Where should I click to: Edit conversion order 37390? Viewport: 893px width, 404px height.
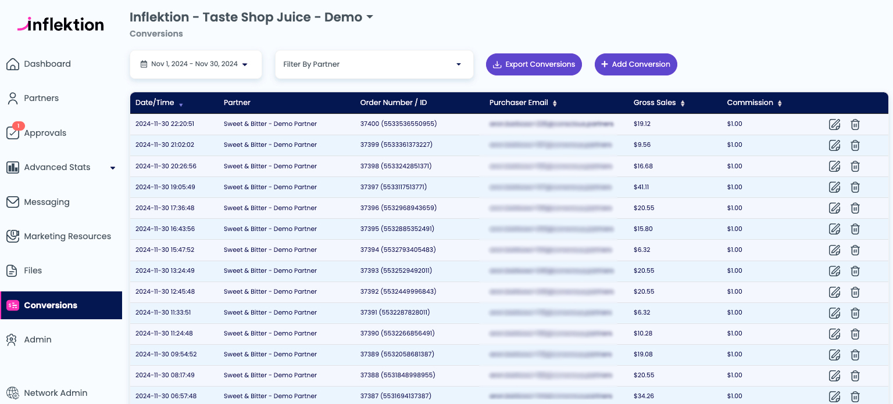[x=834, y=333]
